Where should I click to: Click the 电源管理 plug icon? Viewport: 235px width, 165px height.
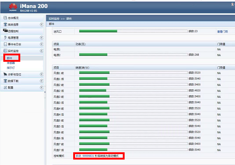(x=5, y=38)
